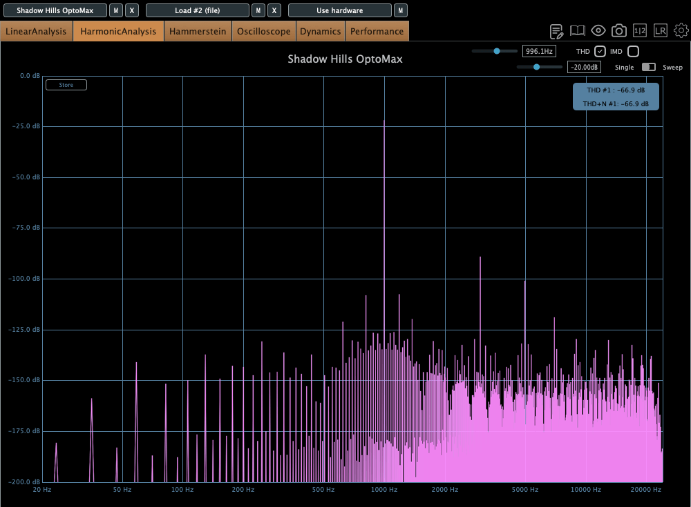Click the 1|2 comparison icon
Screen dimensions: 691x507
click(640, 31)
